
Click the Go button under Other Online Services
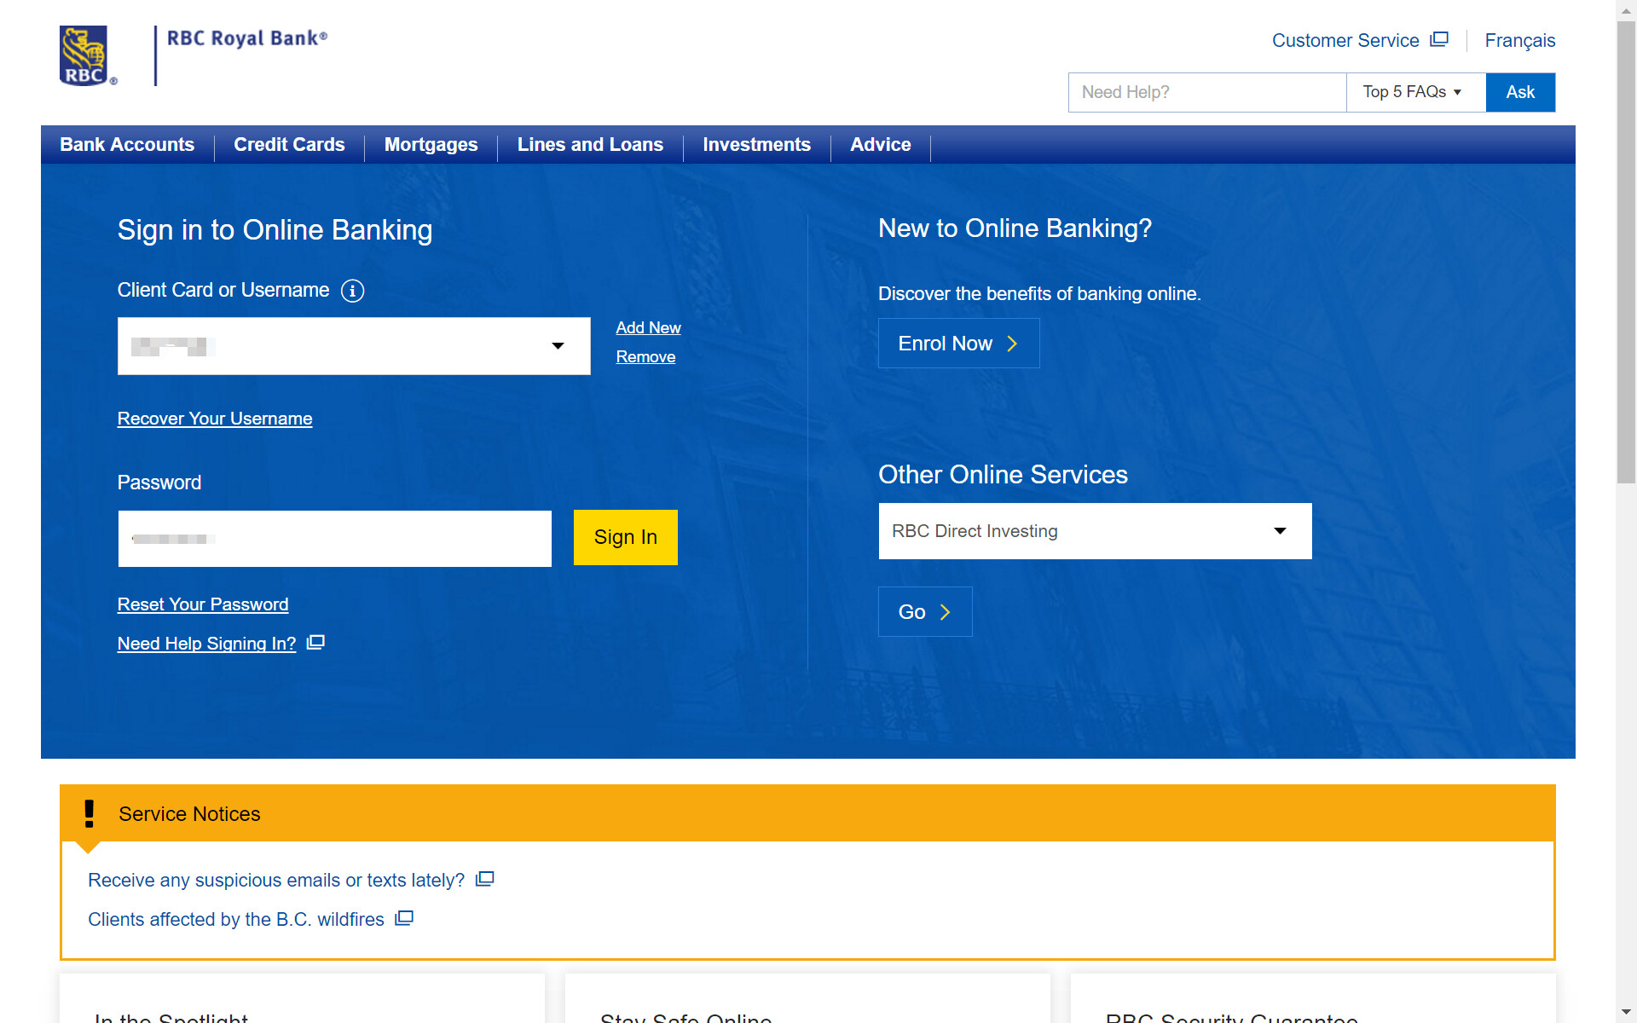pyautogui.click(x=925, y=612)
